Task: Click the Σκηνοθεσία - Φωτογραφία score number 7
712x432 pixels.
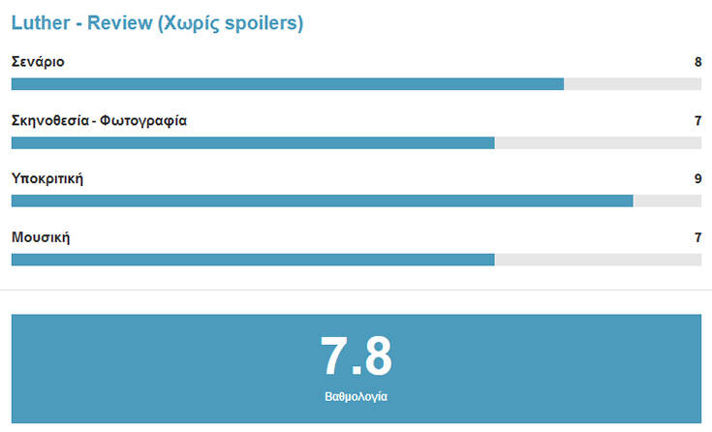Action: 697,121
